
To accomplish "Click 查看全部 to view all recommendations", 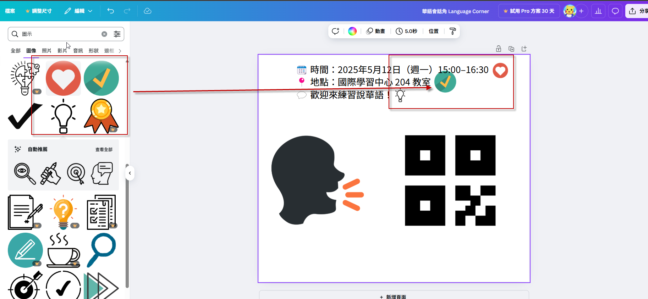I will pos(104,150).
